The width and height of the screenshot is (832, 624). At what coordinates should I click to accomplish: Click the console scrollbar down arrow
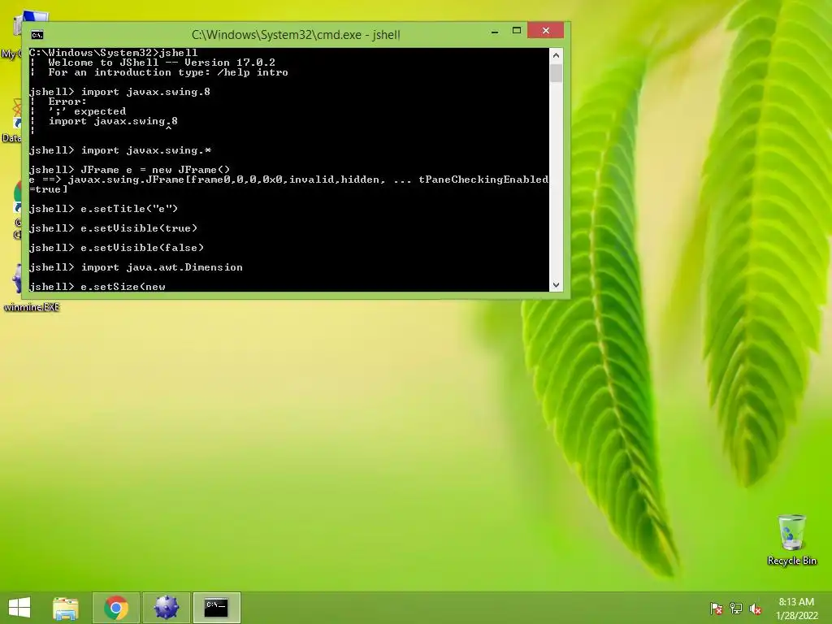(x=556, y=285)
